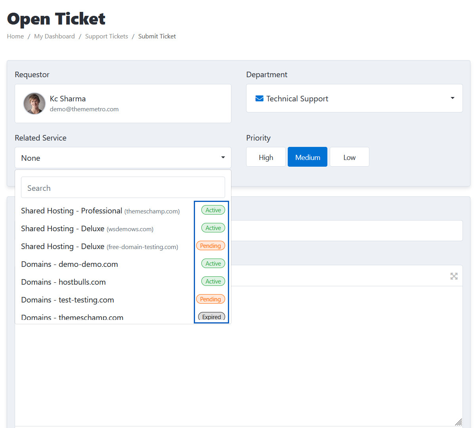
Task: Click the Department dropdown caret arrow
Action: (452, 98)
